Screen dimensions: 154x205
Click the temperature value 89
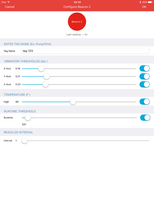[17, 102]
